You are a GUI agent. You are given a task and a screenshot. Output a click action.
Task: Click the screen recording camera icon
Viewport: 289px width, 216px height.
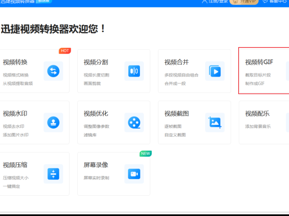click(x=134, y=174)
